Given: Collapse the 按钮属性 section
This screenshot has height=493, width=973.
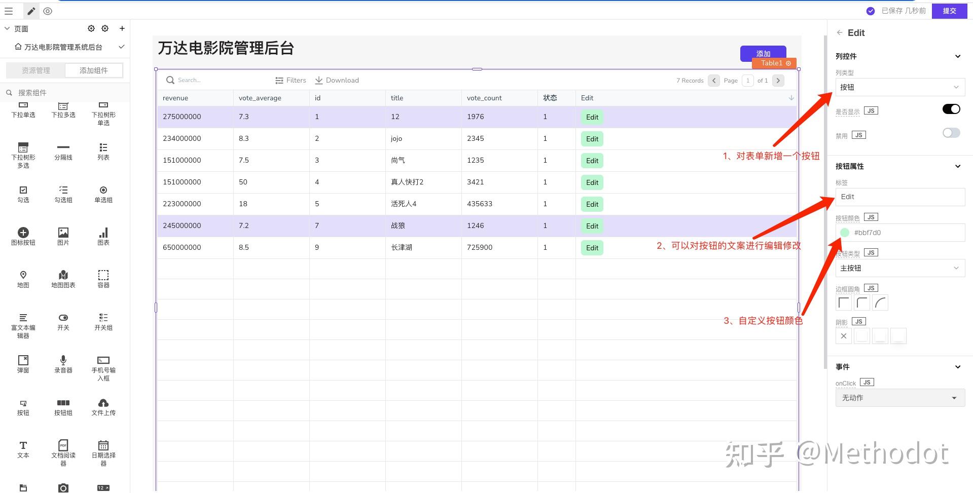Looking at the screenshot, I should [x=957, y=166].
